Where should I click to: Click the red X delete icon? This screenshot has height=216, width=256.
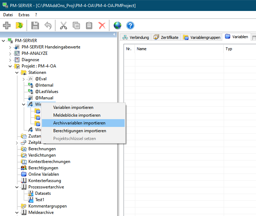point(102,25)
